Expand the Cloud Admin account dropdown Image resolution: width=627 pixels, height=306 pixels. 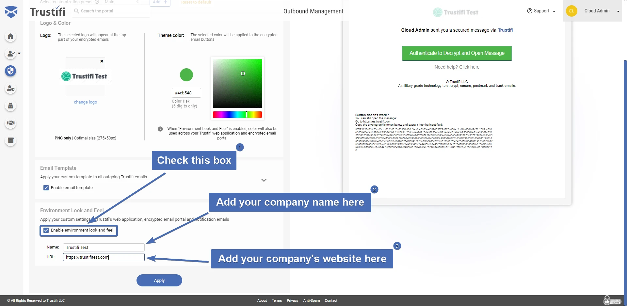coord(601,11)
